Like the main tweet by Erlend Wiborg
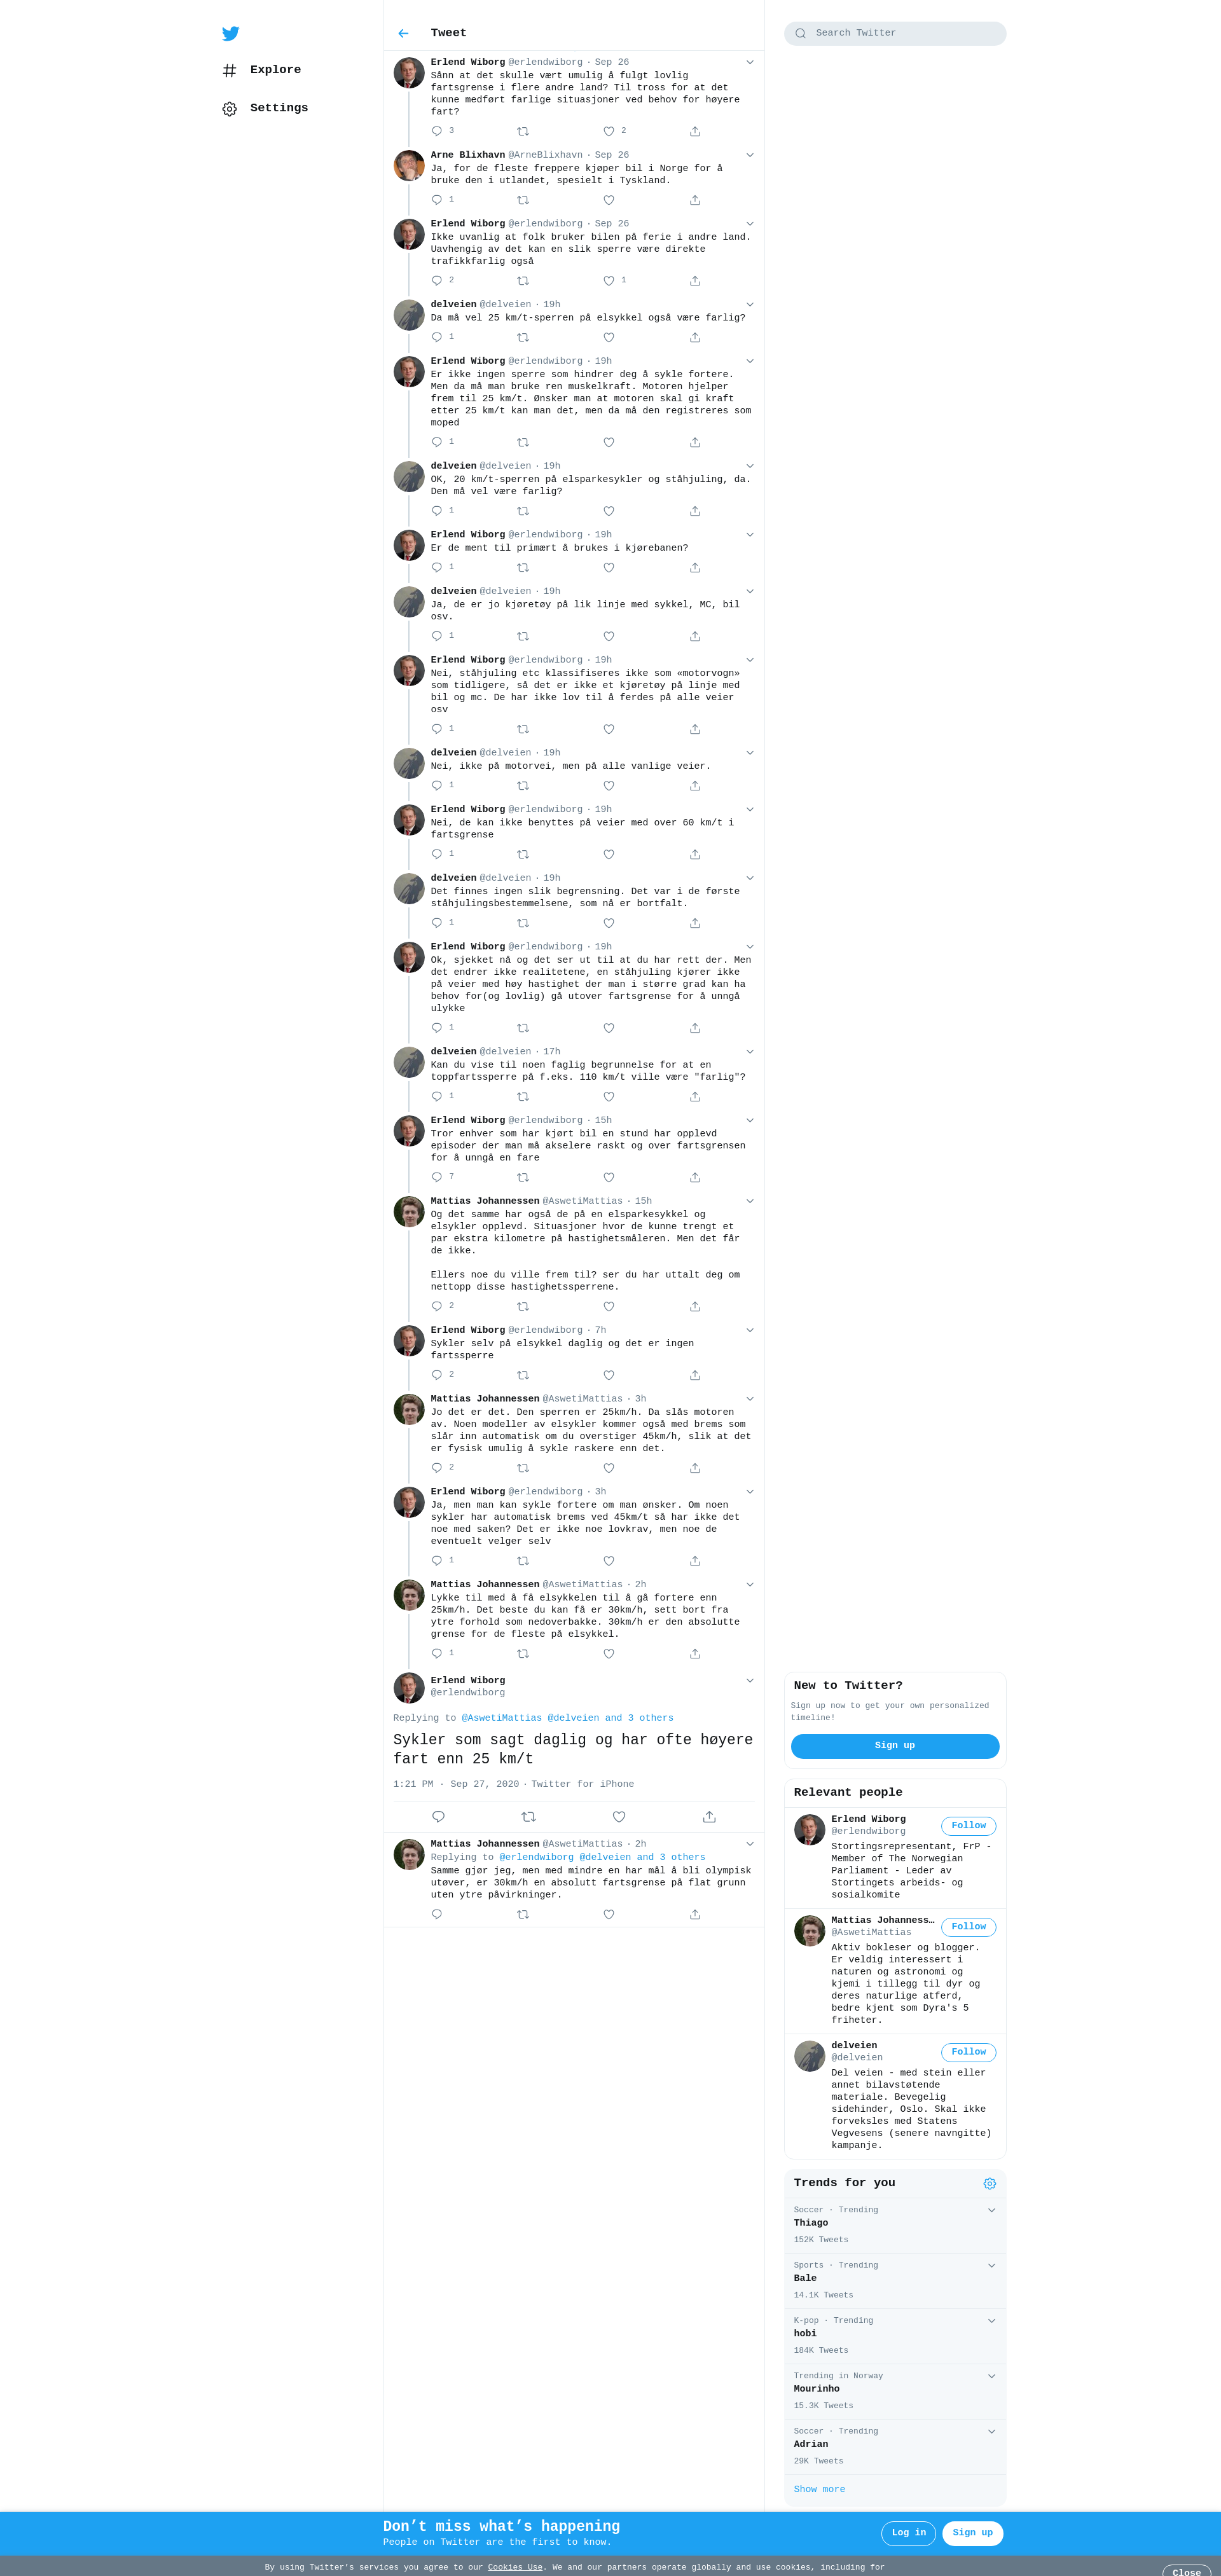The width and height of the screenshot is (1221, 2576). pos(619,1817)
